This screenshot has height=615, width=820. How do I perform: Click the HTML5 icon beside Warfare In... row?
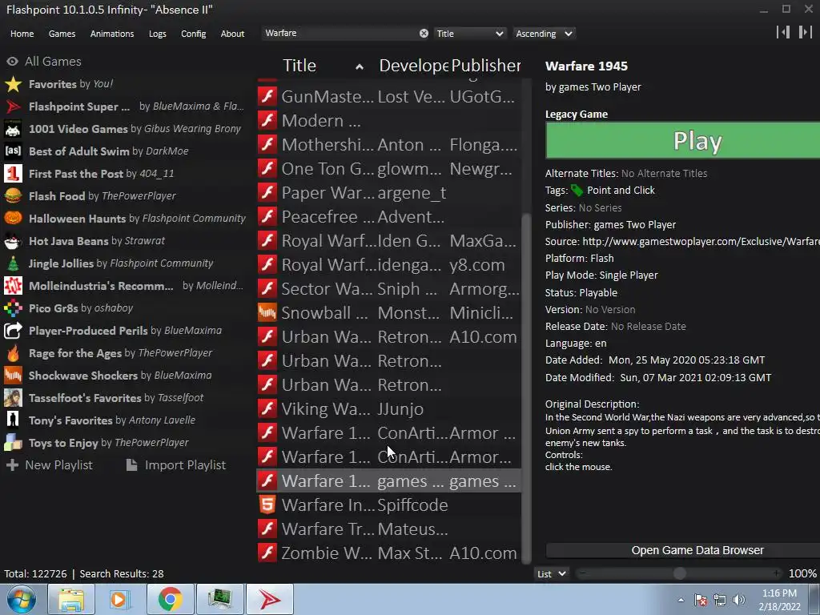pos(267,504)
